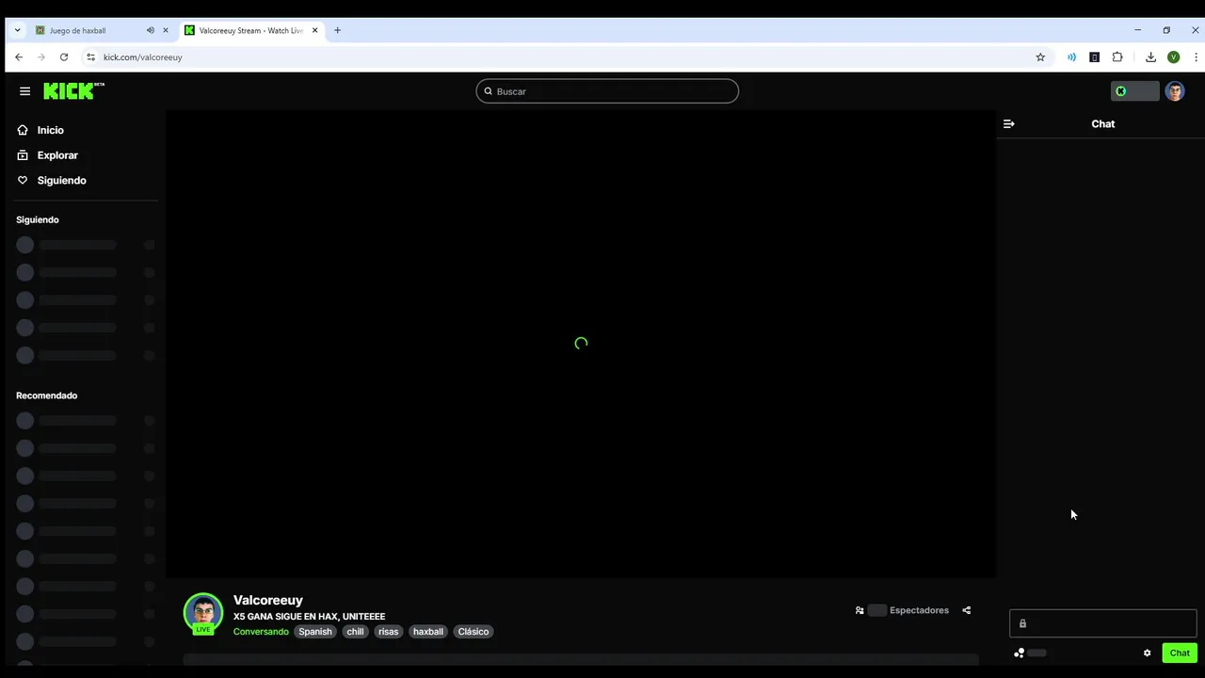
Task: Share the stream via share icon
Action: pos(966,610)
